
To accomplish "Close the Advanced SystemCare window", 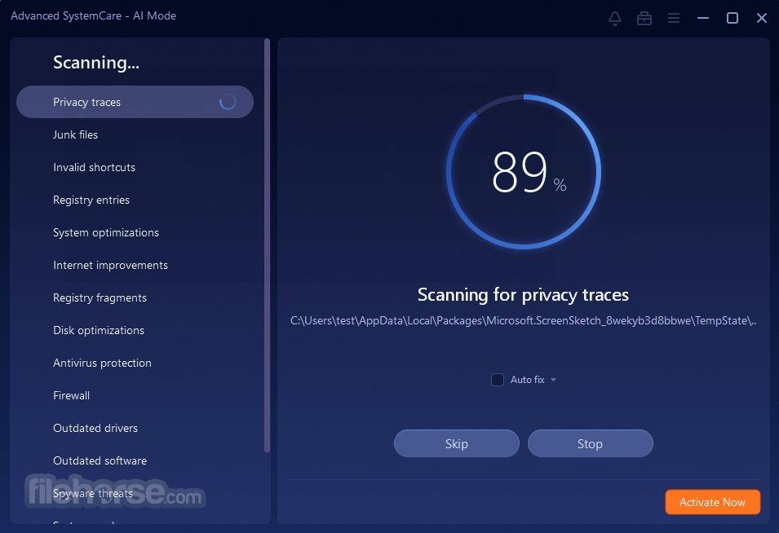I will [762, 19].
